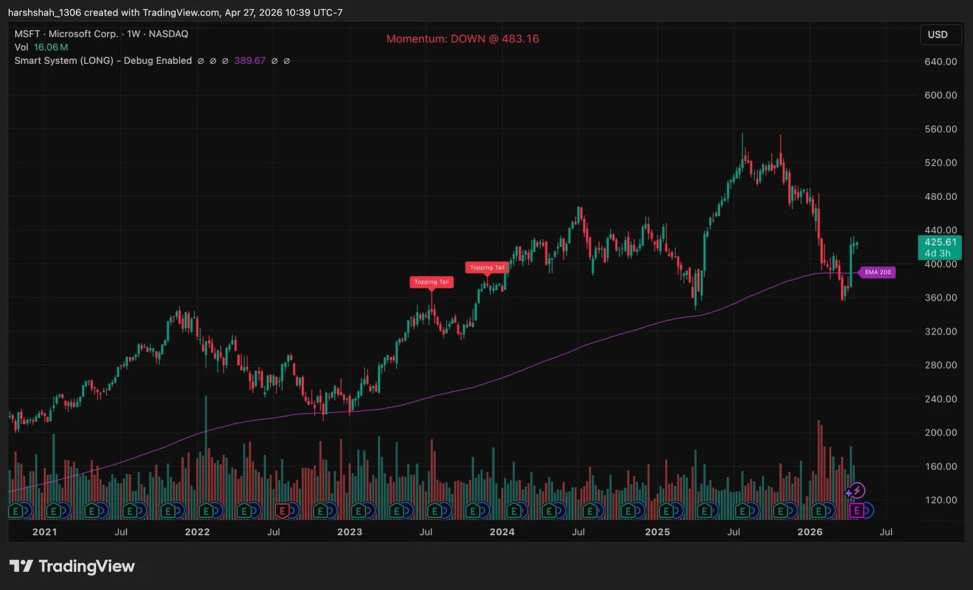
Task: Click the 2025 time axis label
Action: (657, 532)
